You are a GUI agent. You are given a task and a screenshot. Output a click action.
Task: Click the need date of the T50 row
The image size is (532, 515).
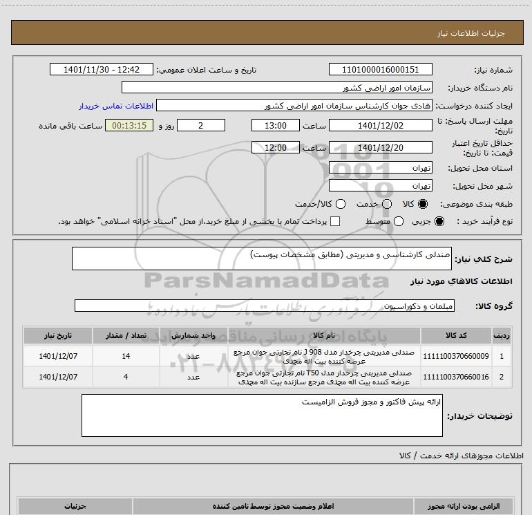58,377
